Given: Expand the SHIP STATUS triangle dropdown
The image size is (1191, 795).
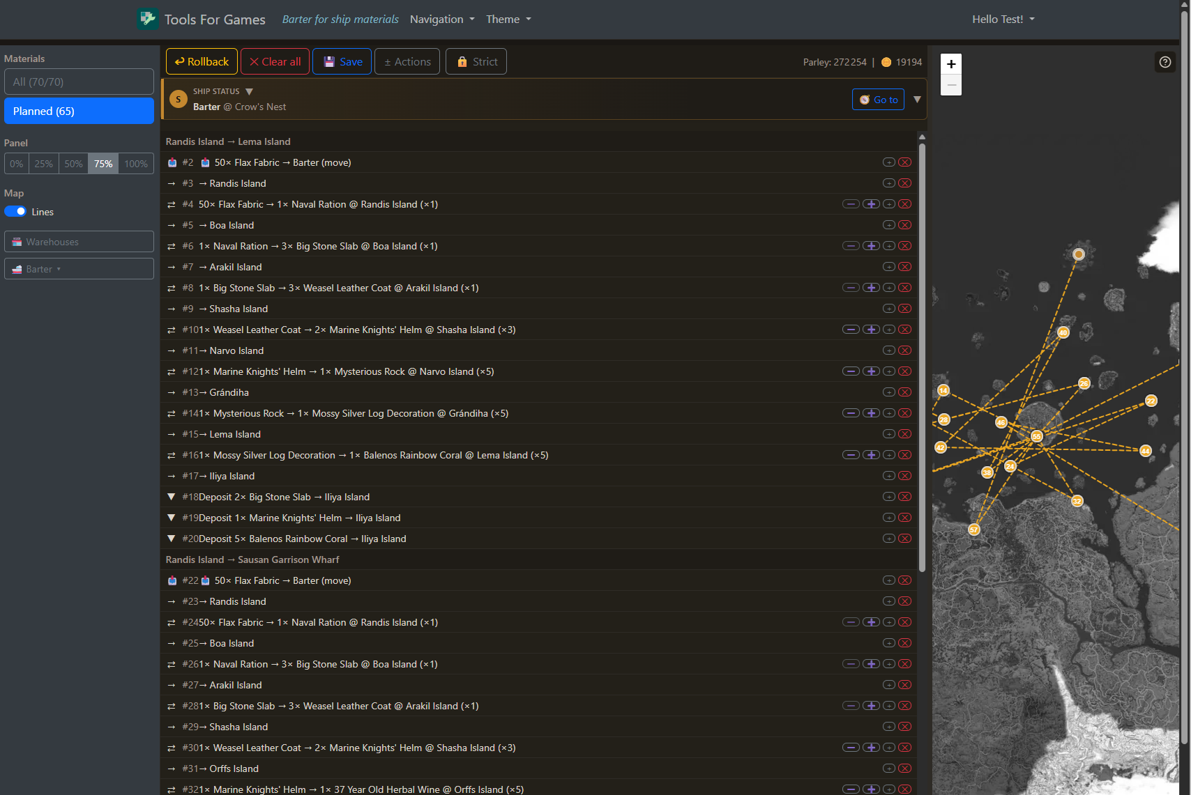Looking at the screenshot, I should pyautogui.click(x=249, y=91).
